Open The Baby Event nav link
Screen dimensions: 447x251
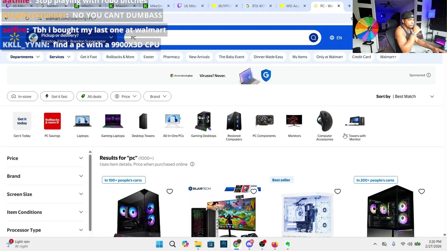(x=232, y=57)
